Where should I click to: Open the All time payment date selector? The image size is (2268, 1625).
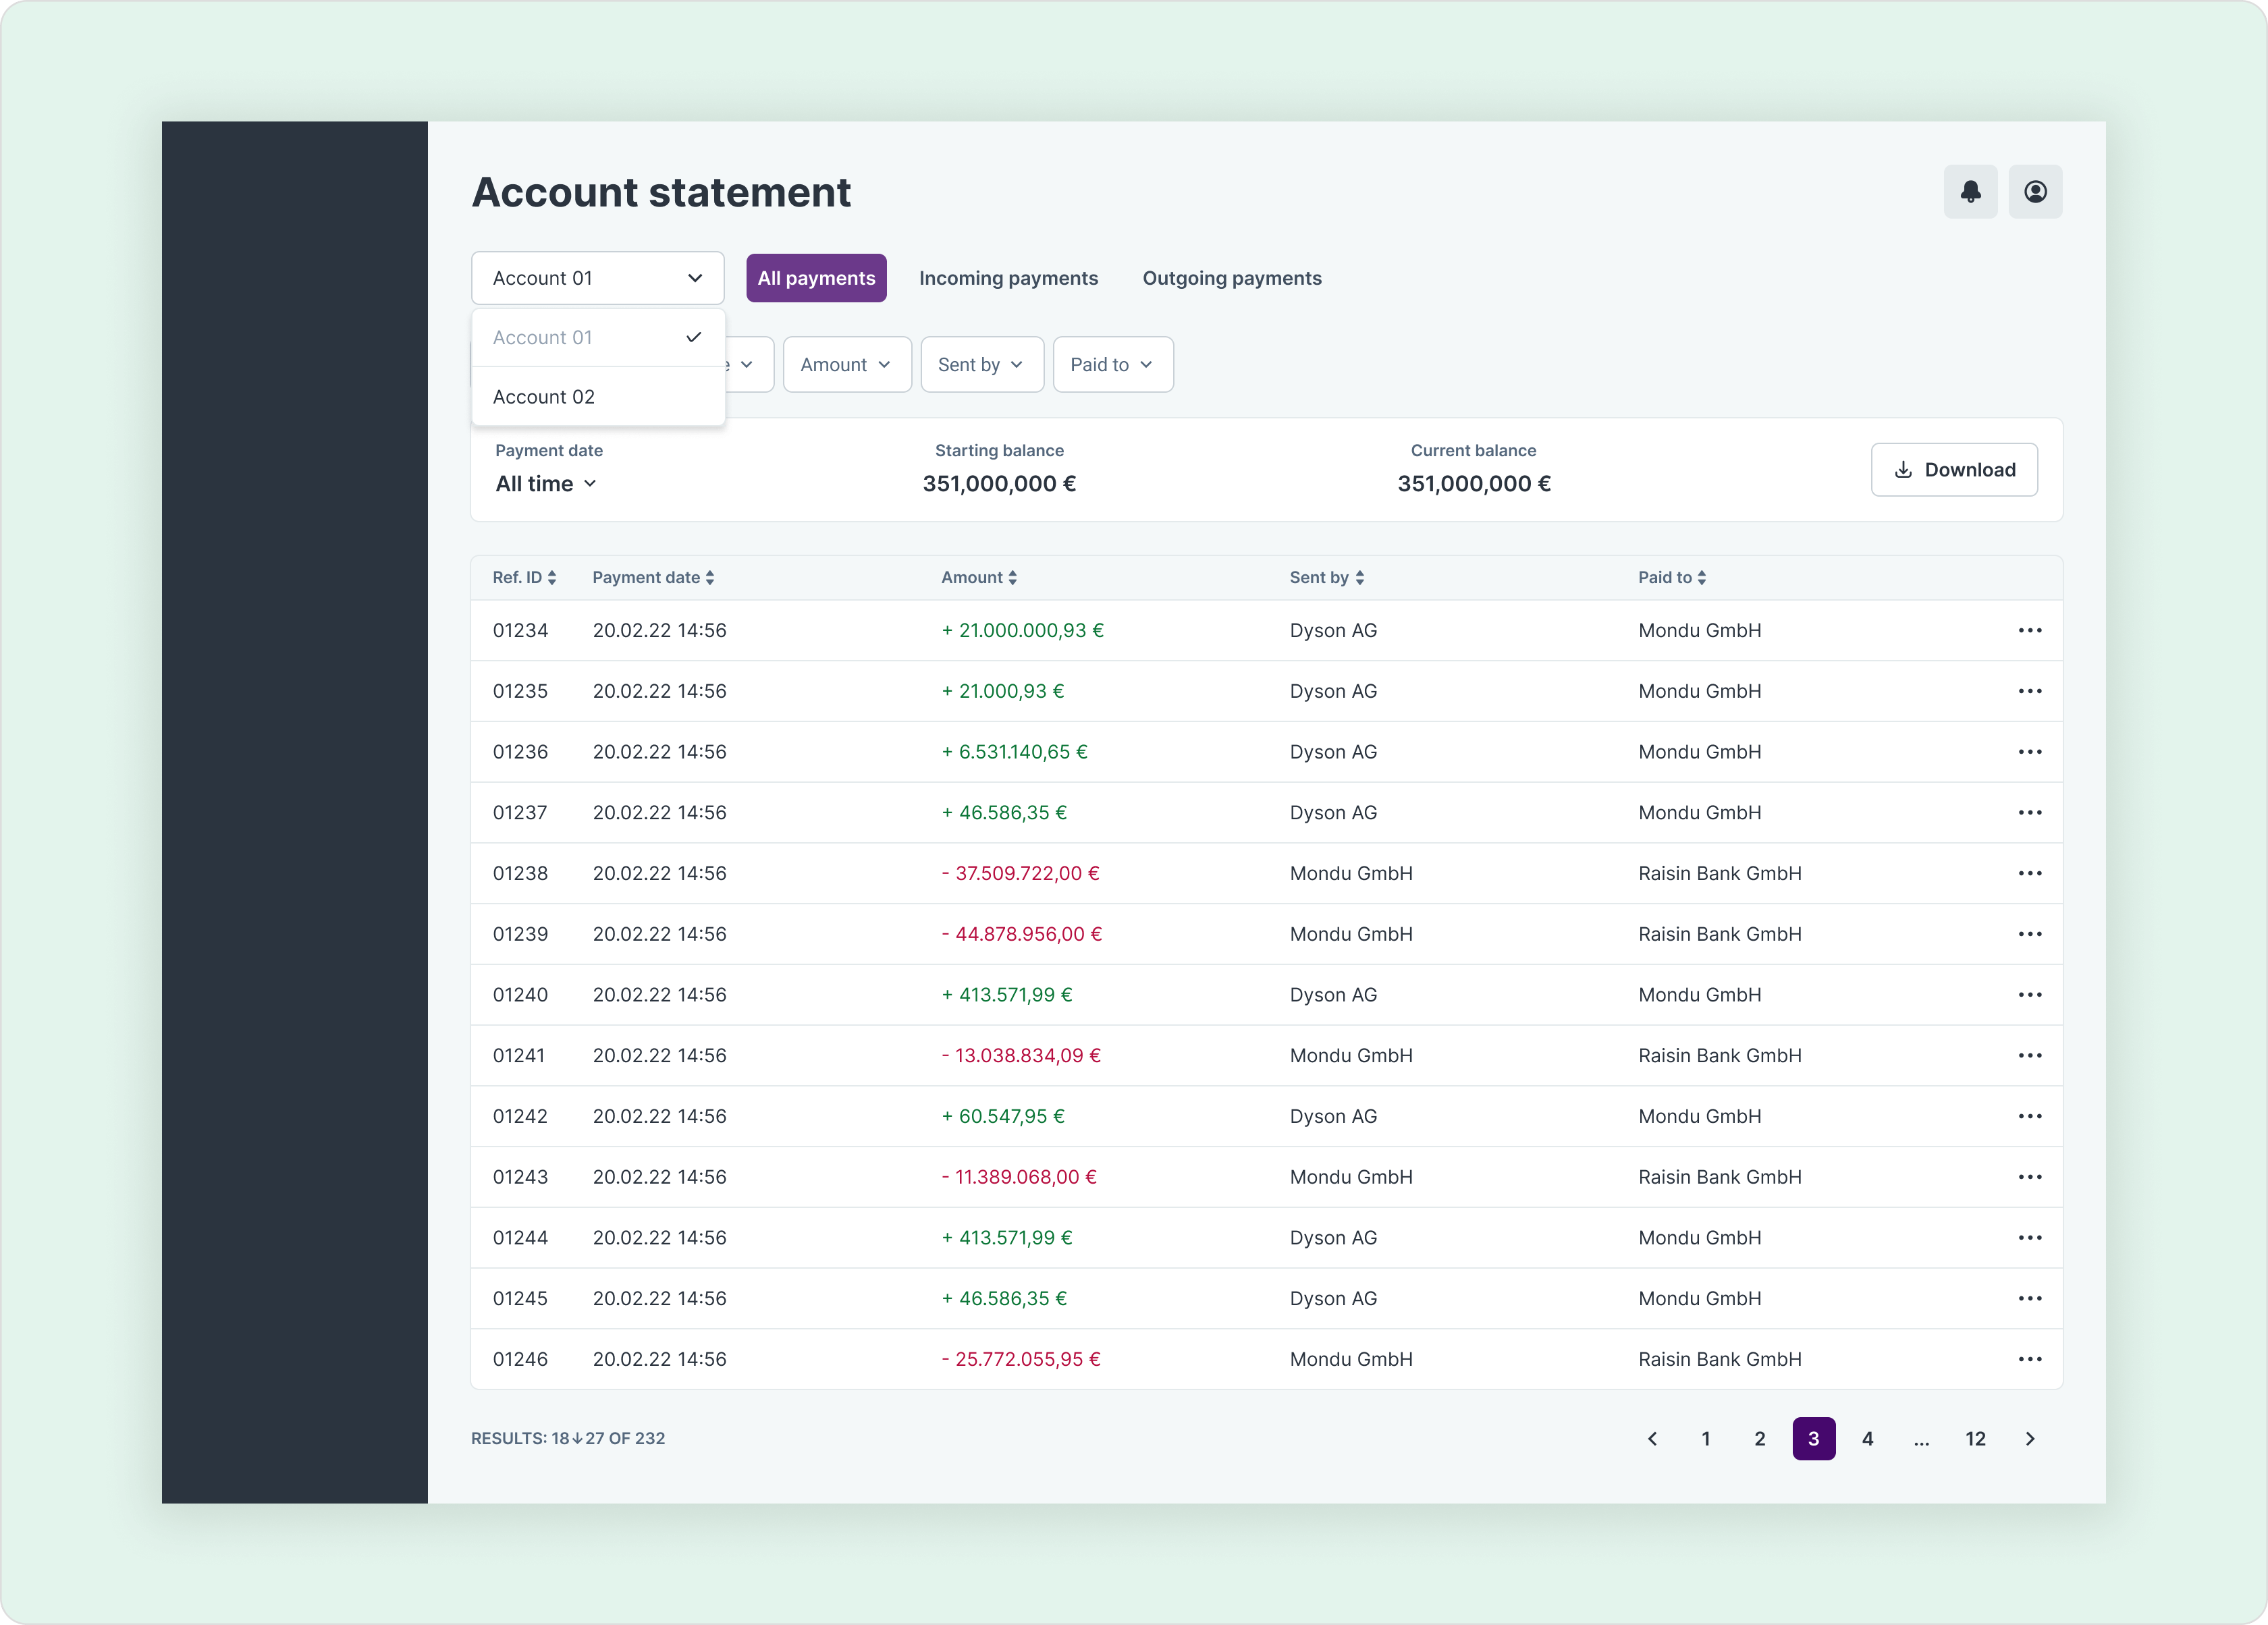click(x=546, y=484)
